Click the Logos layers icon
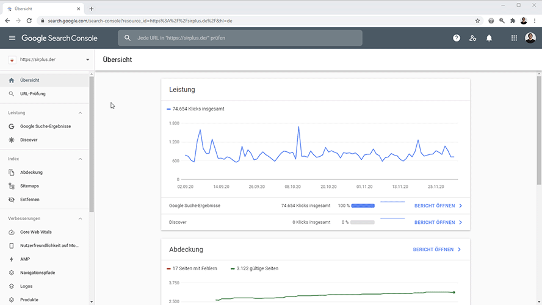This screenshot has width=542, height=305. (x=12, y=286)
